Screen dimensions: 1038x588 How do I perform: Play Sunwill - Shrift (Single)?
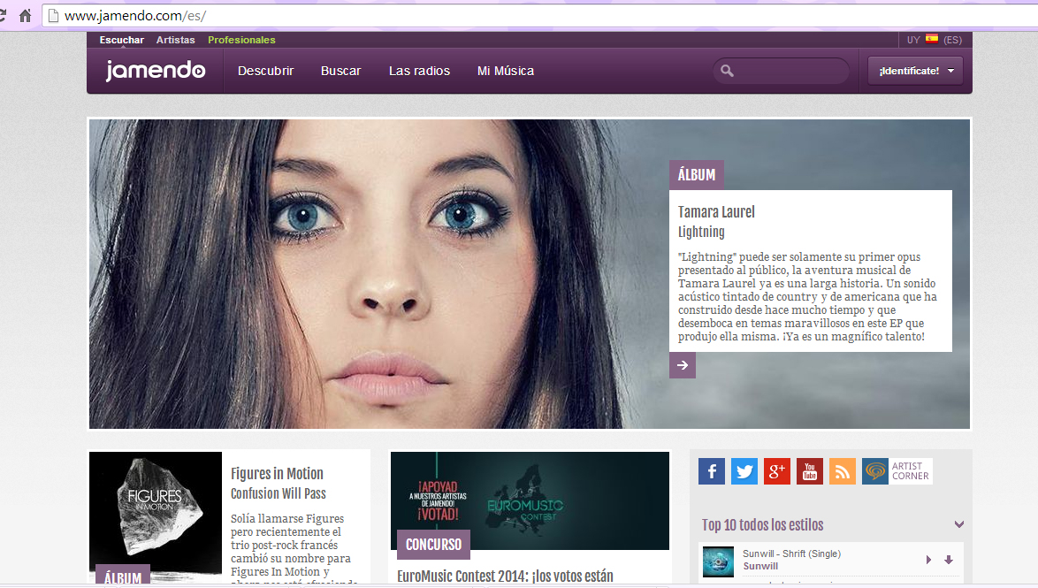(928, 560)
